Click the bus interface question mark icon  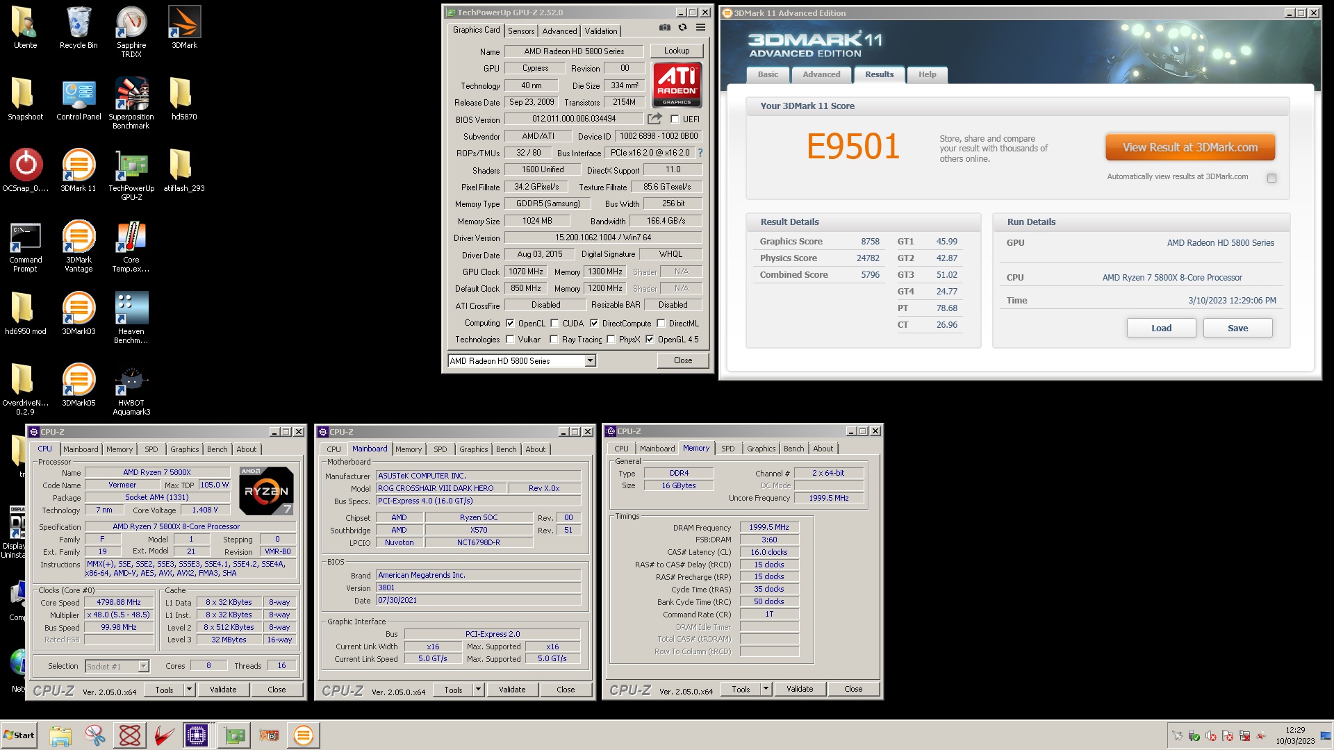click(700, 153)
